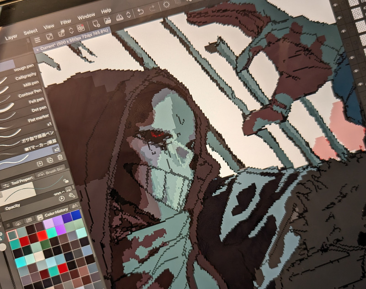Click the Tool Property sliders icon
366x289 pixels.
coord(6,186)
